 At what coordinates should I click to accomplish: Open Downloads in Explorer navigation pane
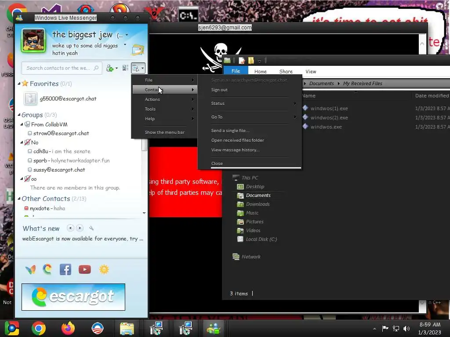[x=258, y=204]
